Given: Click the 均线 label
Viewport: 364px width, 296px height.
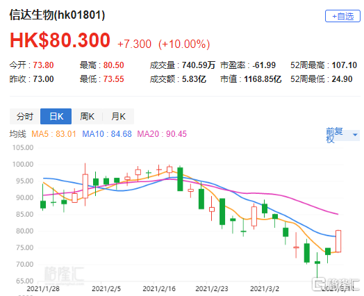Looking at the screenshot, I should (17, 134).
